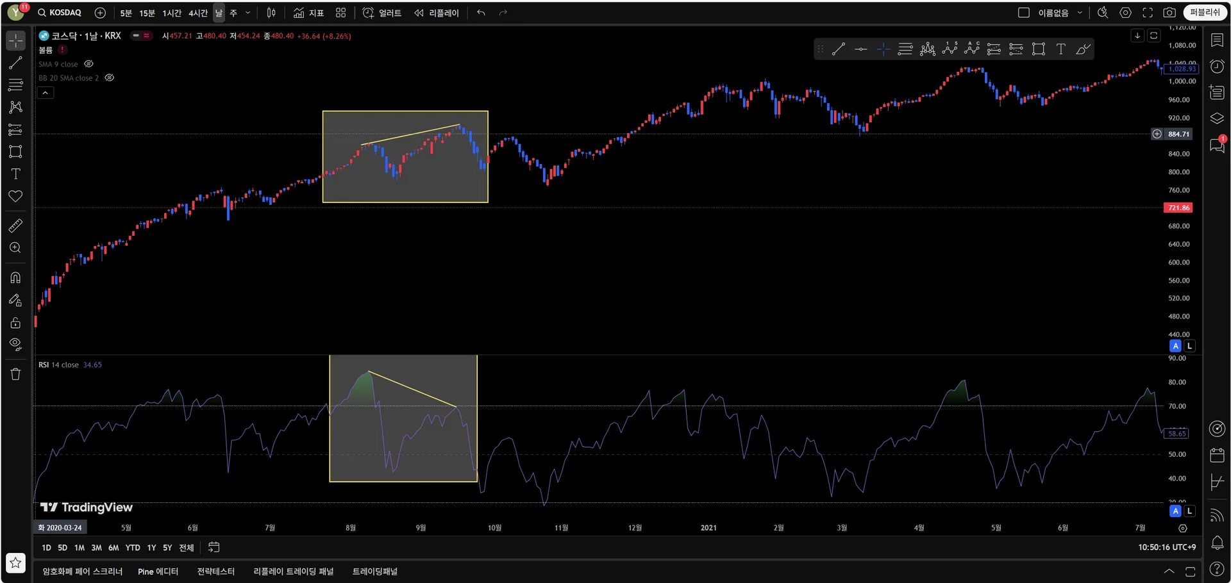Open Fibonacci retracement tools in left sidebar

15,85
